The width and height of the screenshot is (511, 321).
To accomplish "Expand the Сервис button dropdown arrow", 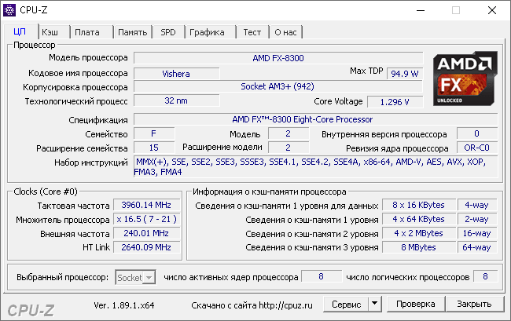I will [x=375, y=304].
